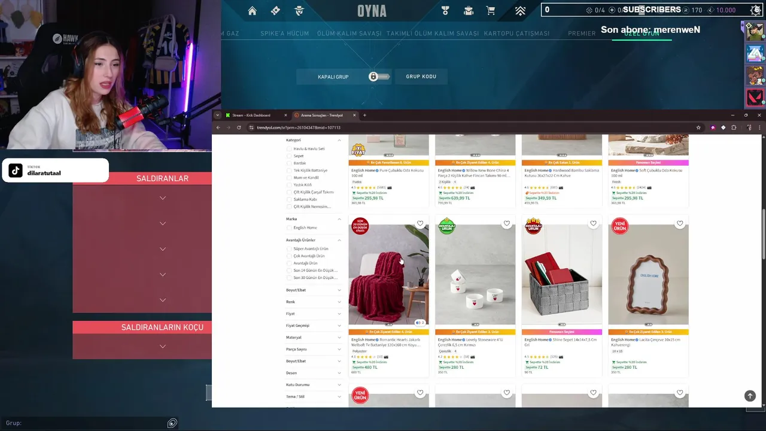Open the browser tab search arrow
The height and width of the screenshot is (431, 766).
click(218, 115)
